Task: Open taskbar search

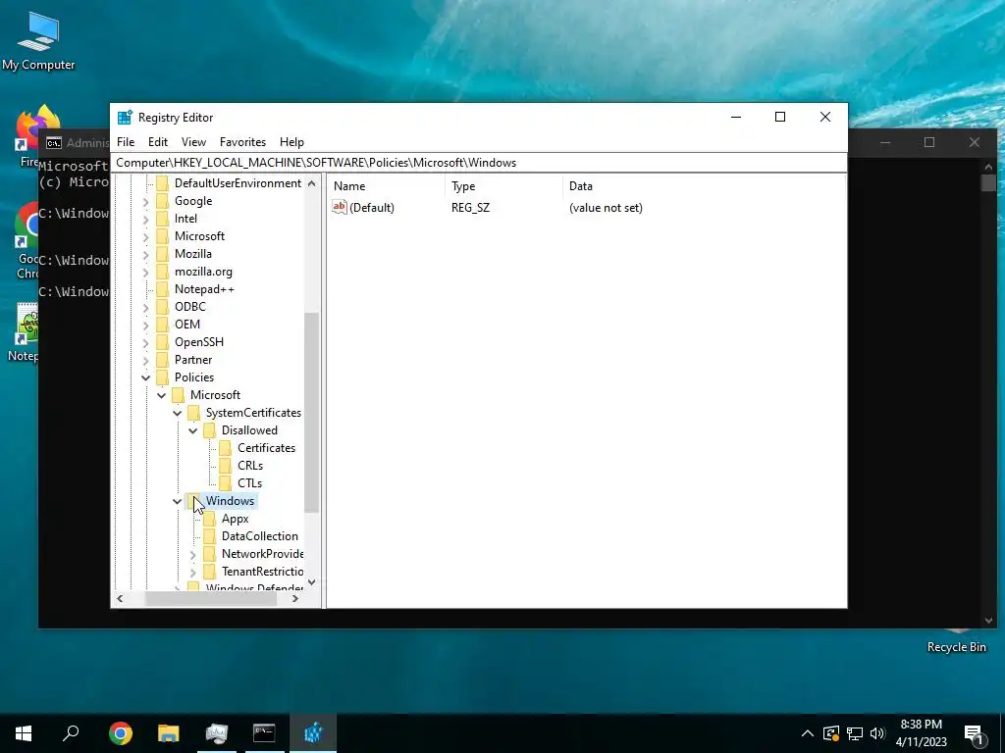Action: [x=71, y=733]
